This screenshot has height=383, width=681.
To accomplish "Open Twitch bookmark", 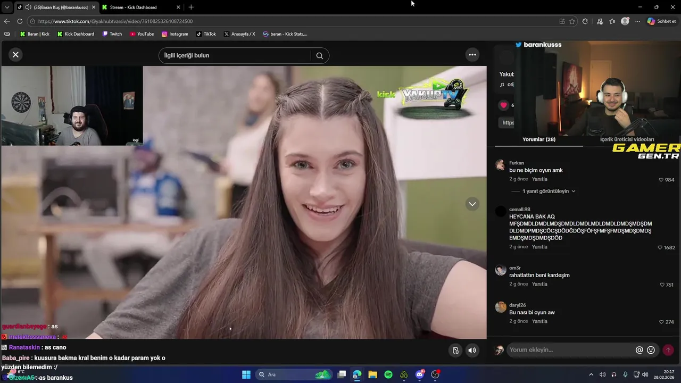I will click(x=112, y=34).
